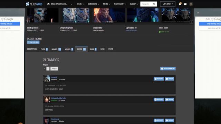Switch to the Description tab
Image resolution: width=221 pixels, height=124 pixels.
pyautogui.click(x=32, y=49)
